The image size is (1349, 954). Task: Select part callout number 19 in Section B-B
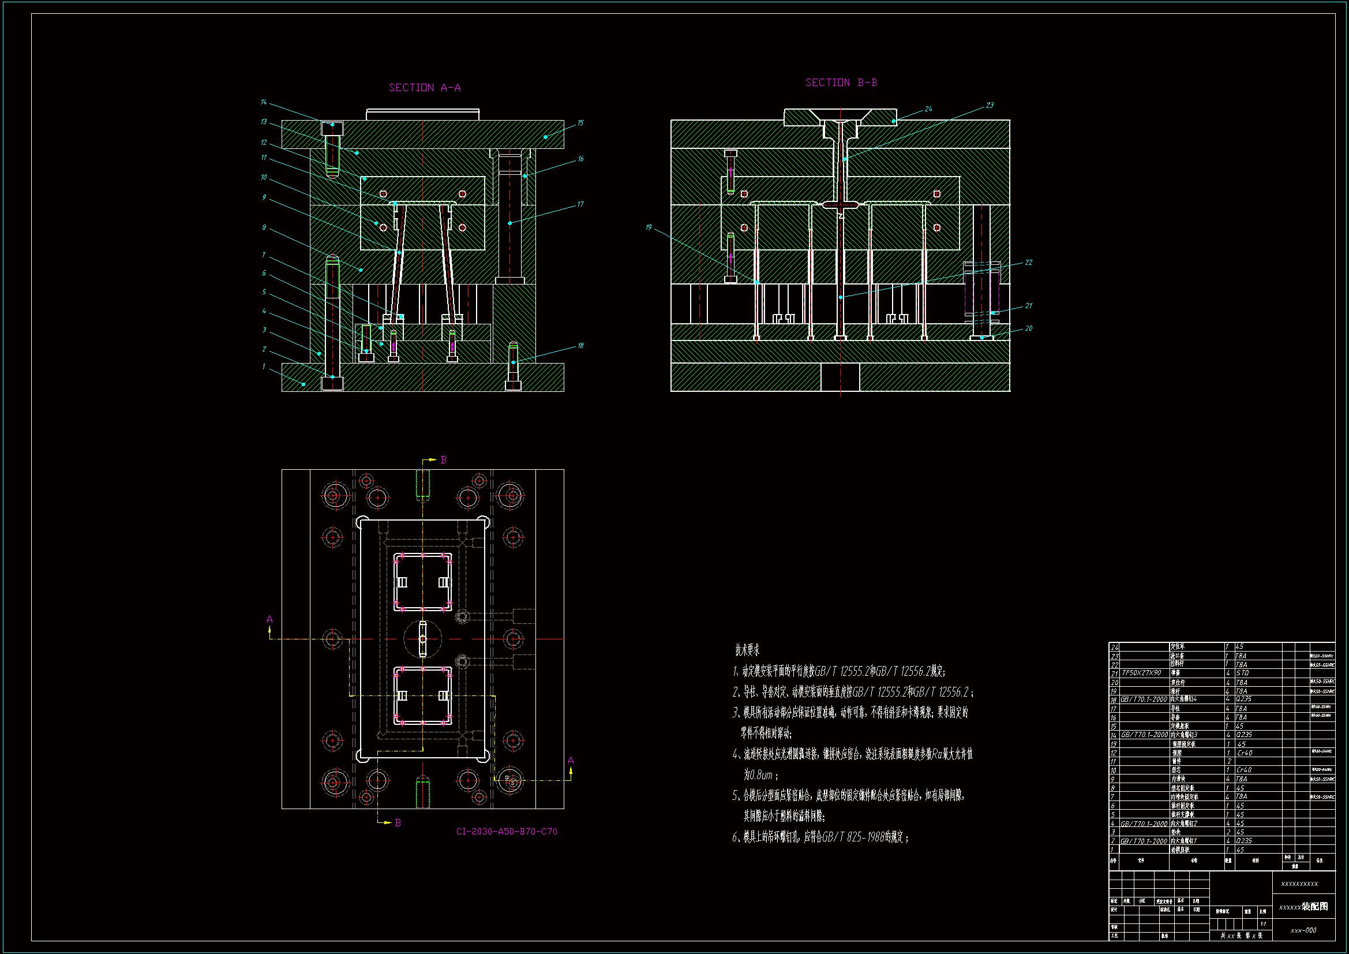(649, 227)
